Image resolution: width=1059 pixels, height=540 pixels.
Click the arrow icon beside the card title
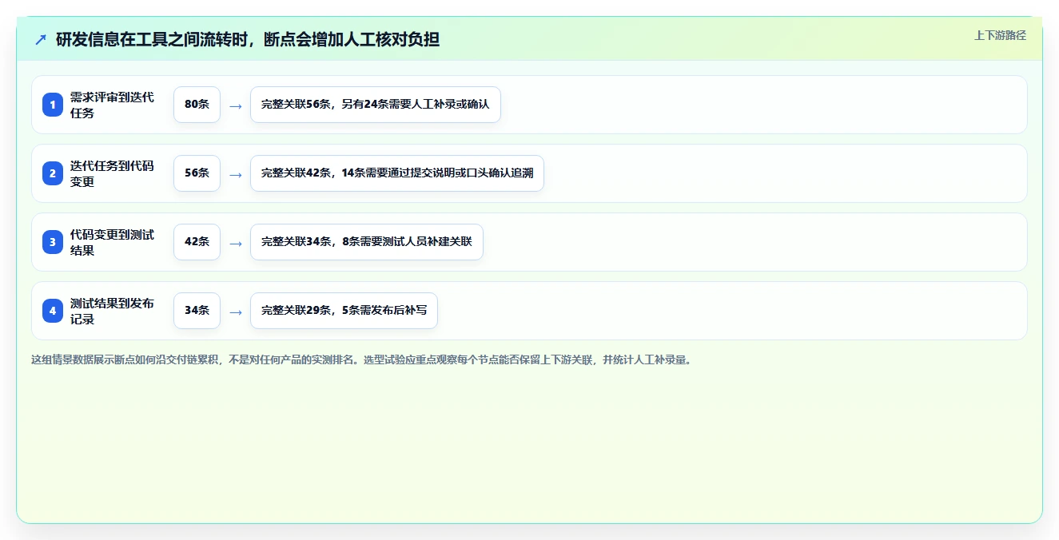[41, 39]
